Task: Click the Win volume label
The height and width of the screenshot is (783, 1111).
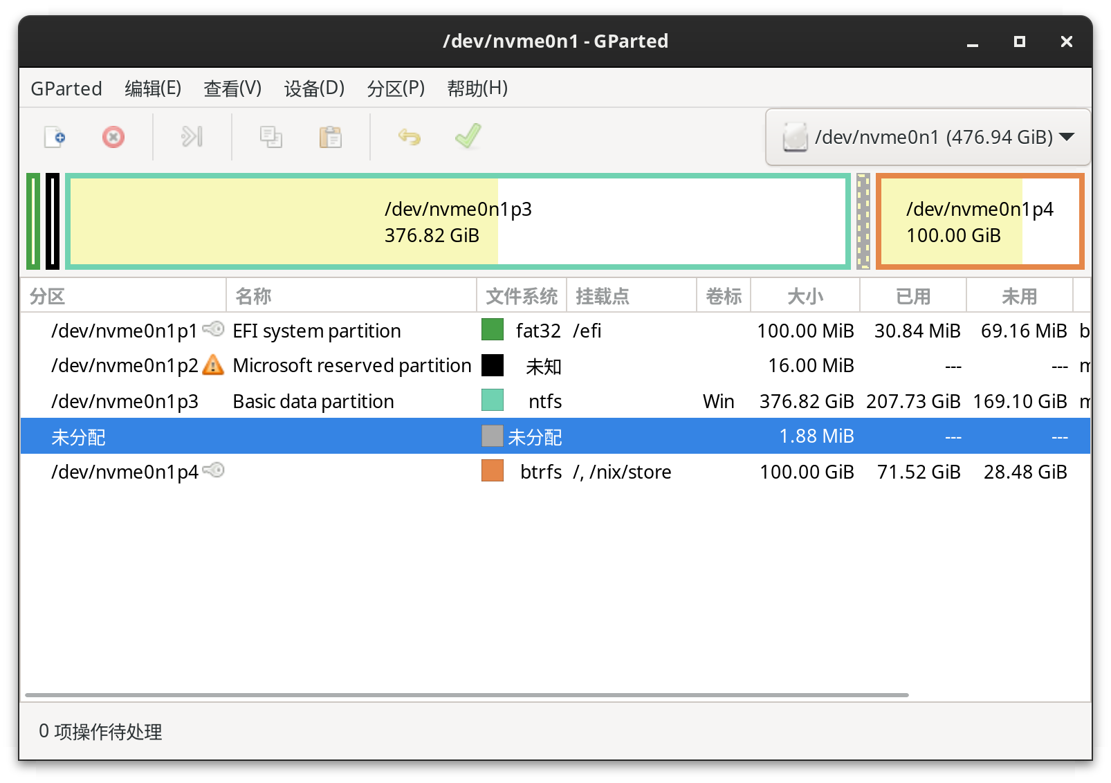Action: [x=718, y=402]
